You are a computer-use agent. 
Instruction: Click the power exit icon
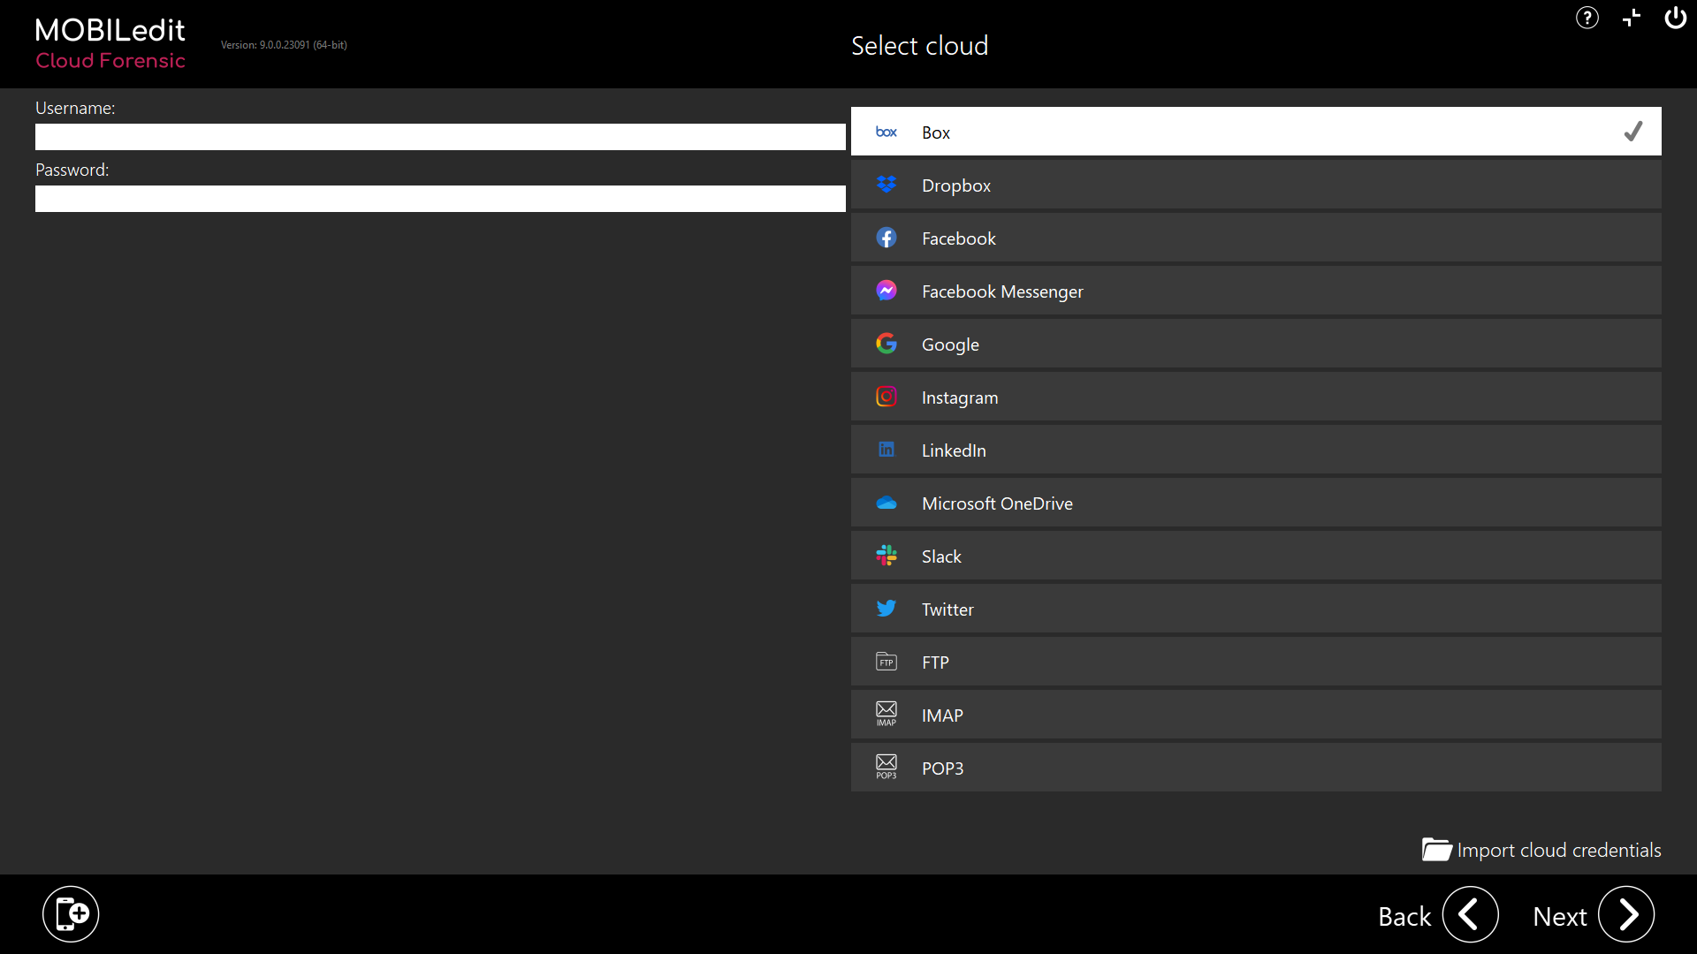coord(1675,18)
